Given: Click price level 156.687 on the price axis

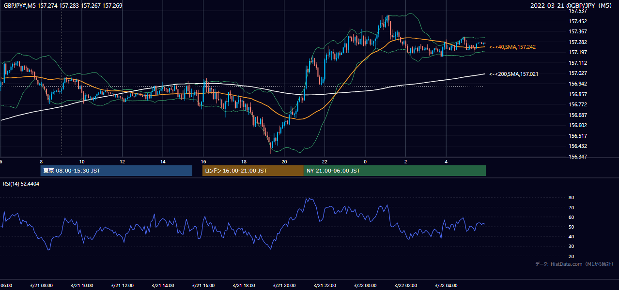Looking at the screenshot, I should click(578, 115).
